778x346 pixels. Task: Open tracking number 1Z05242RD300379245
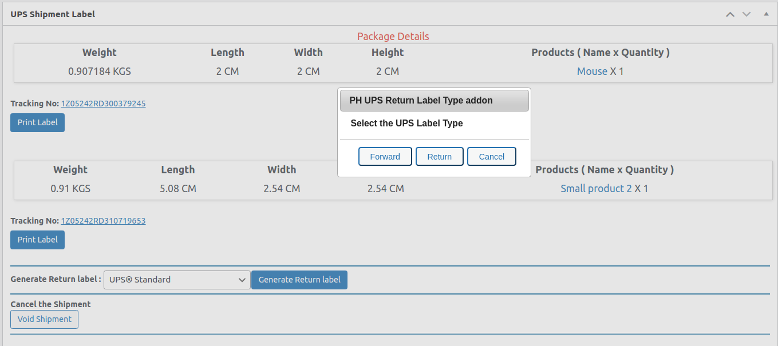(103, 104)
